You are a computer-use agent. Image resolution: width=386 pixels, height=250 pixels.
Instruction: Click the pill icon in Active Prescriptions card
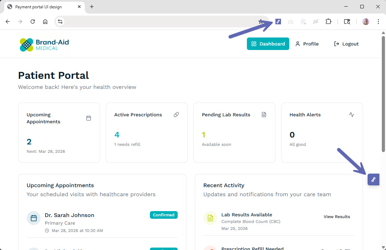click(x=176, y=115)
